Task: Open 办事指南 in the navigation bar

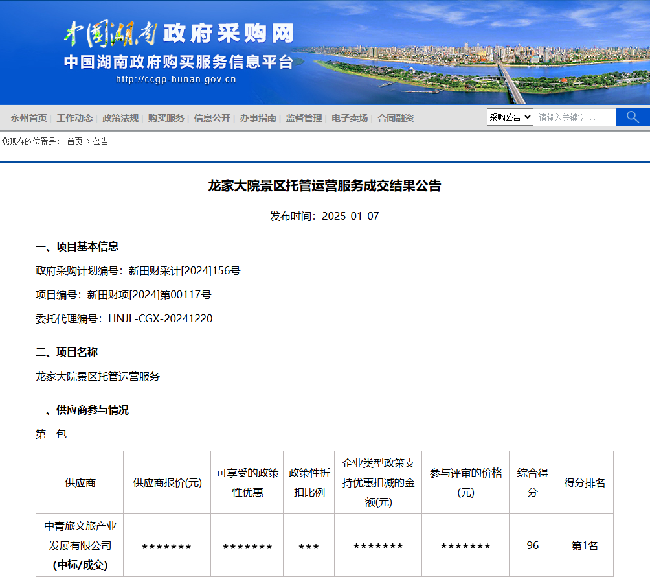Action: pos(258,118)
